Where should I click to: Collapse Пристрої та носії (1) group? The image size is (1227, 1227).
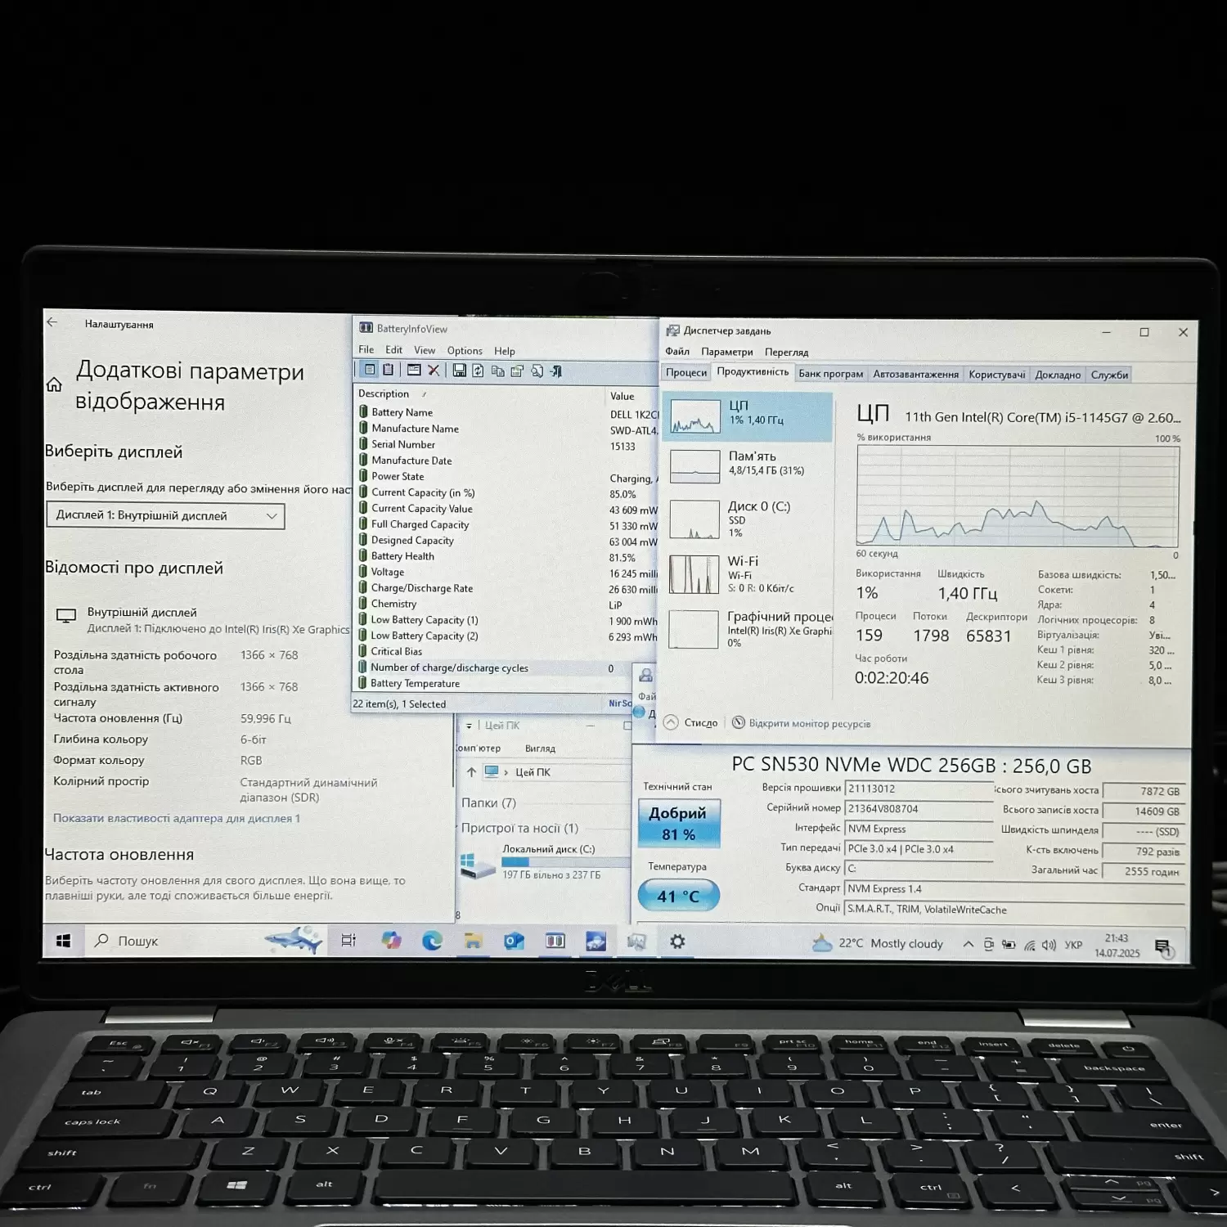click(x=519, y=828)
